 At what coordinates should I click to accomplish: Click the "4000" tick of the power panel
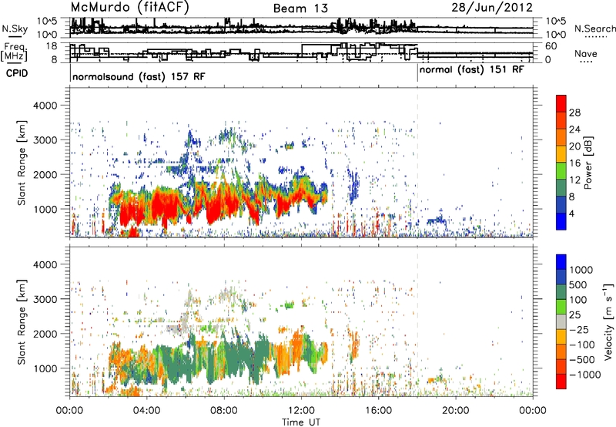(x=45, y=106)
